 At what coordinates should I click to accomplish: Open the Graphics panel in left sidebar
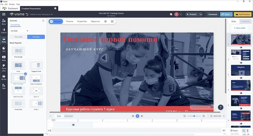coord(4,31)
